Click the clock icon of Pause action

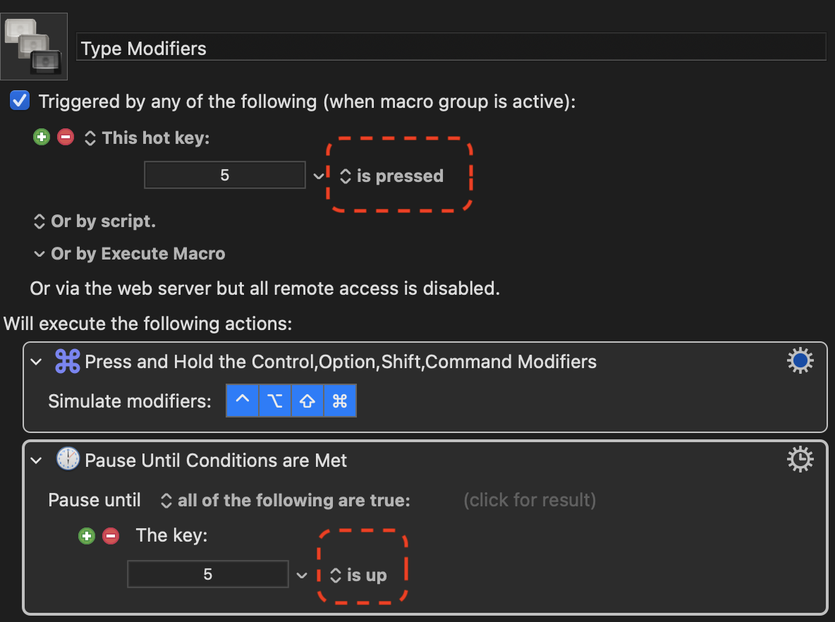pos(68,459)
